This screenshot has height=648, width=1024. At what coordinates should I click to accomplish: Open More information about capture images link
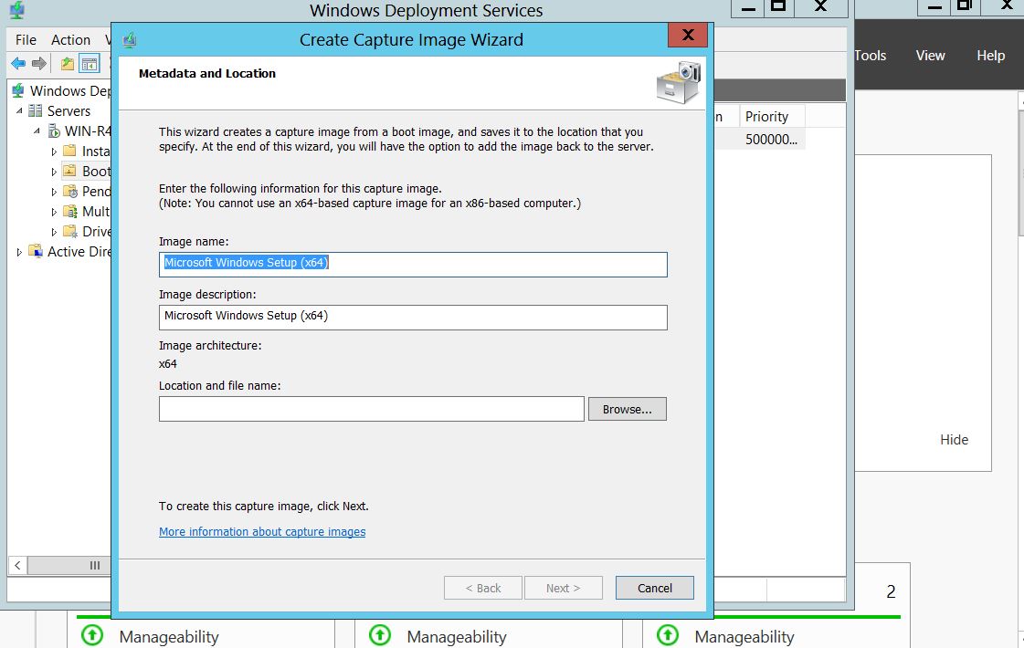pyautogui.click(x=262, y=532)
